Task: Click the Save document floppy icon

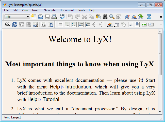Action: point(47,17)
